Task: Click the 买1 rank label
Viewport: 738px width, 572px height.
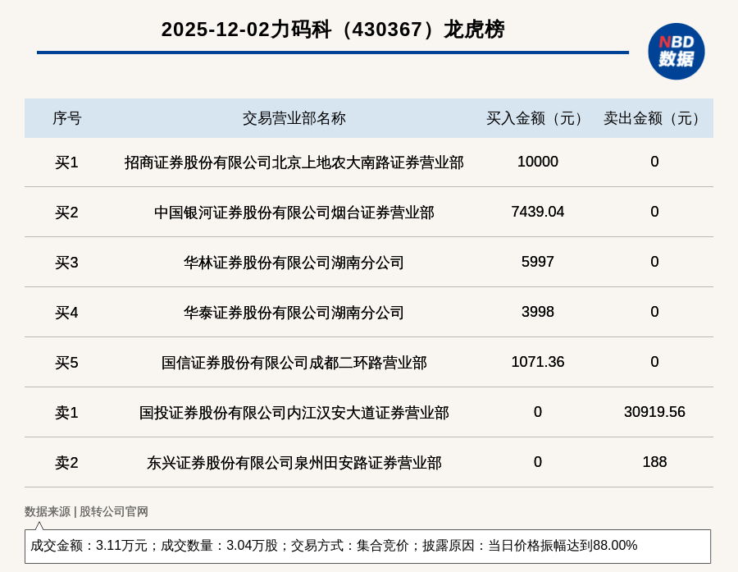Action: (x=66, y=162)
